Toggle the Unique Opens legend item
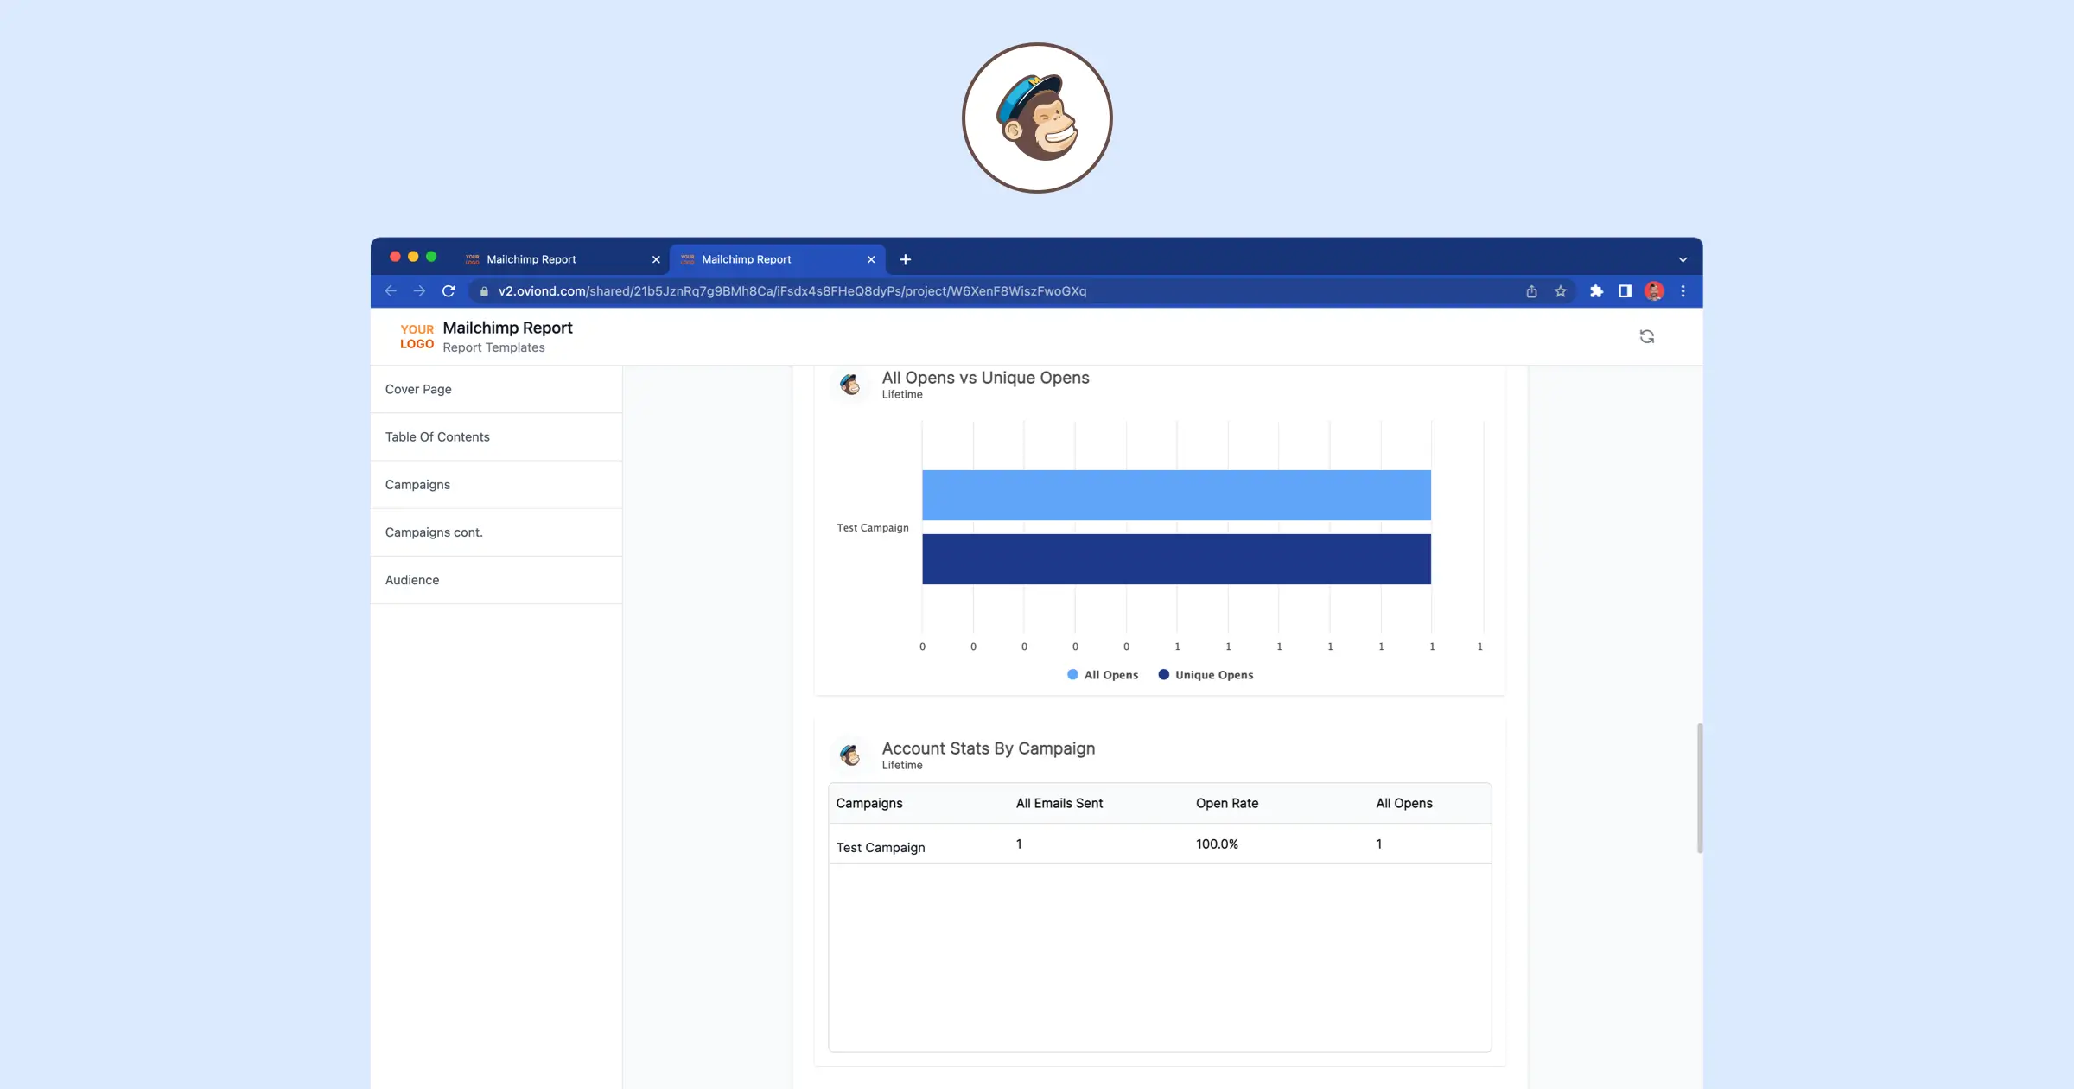Viewport: 2074px width, 1089px height. (x=1206, y=675)
